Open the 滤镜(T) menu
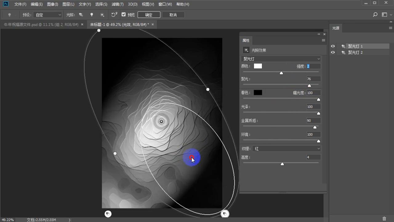 pos(117,4)
